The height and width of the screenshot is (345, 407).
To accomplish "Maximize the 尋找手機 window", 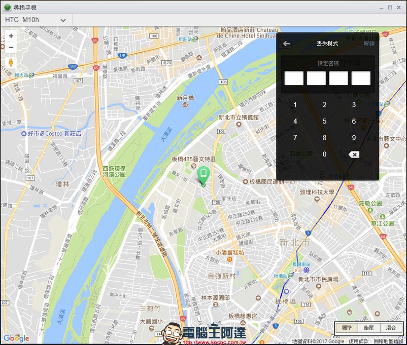I will click(x=390, y=8).
